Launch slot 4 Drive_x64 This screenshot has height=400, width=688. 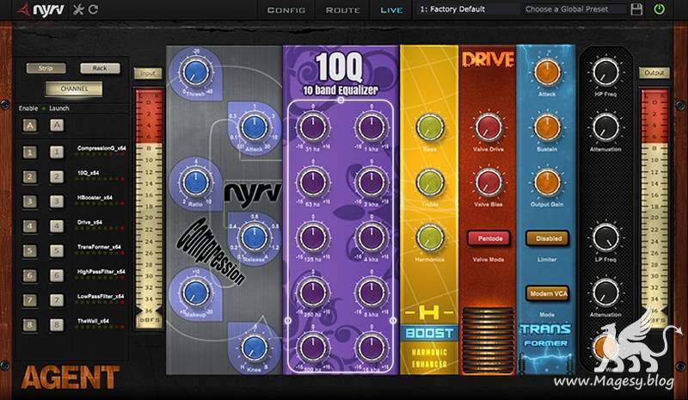click(x=57, y=226)
